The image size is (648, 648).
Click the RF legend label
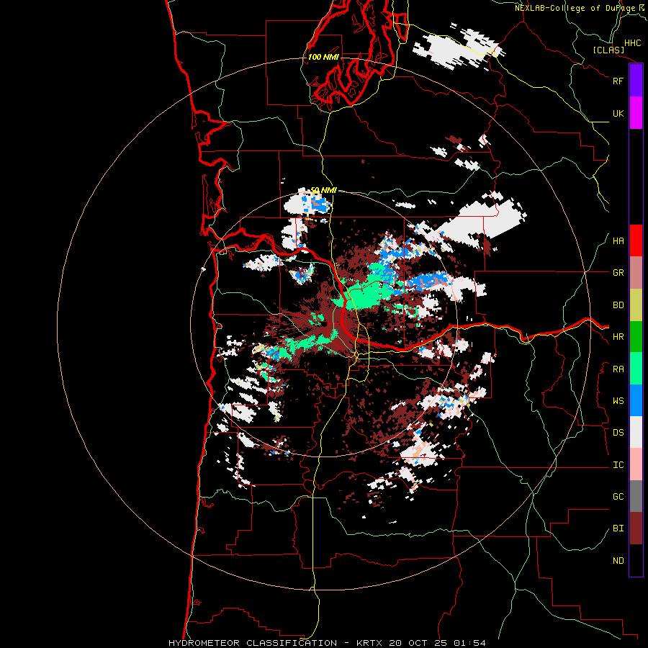pos(618,81)
